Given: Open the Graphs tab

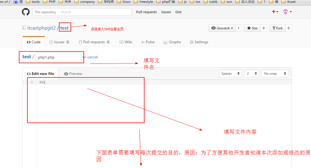Looking at the screenshot, I should pyautogui.click(x=172, y=42).
